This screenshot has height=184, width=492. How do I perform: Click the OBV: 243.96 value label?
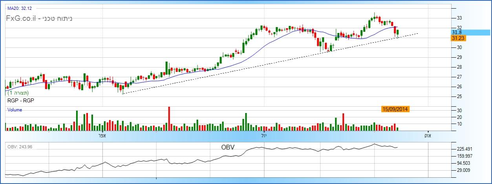[20, 147]
